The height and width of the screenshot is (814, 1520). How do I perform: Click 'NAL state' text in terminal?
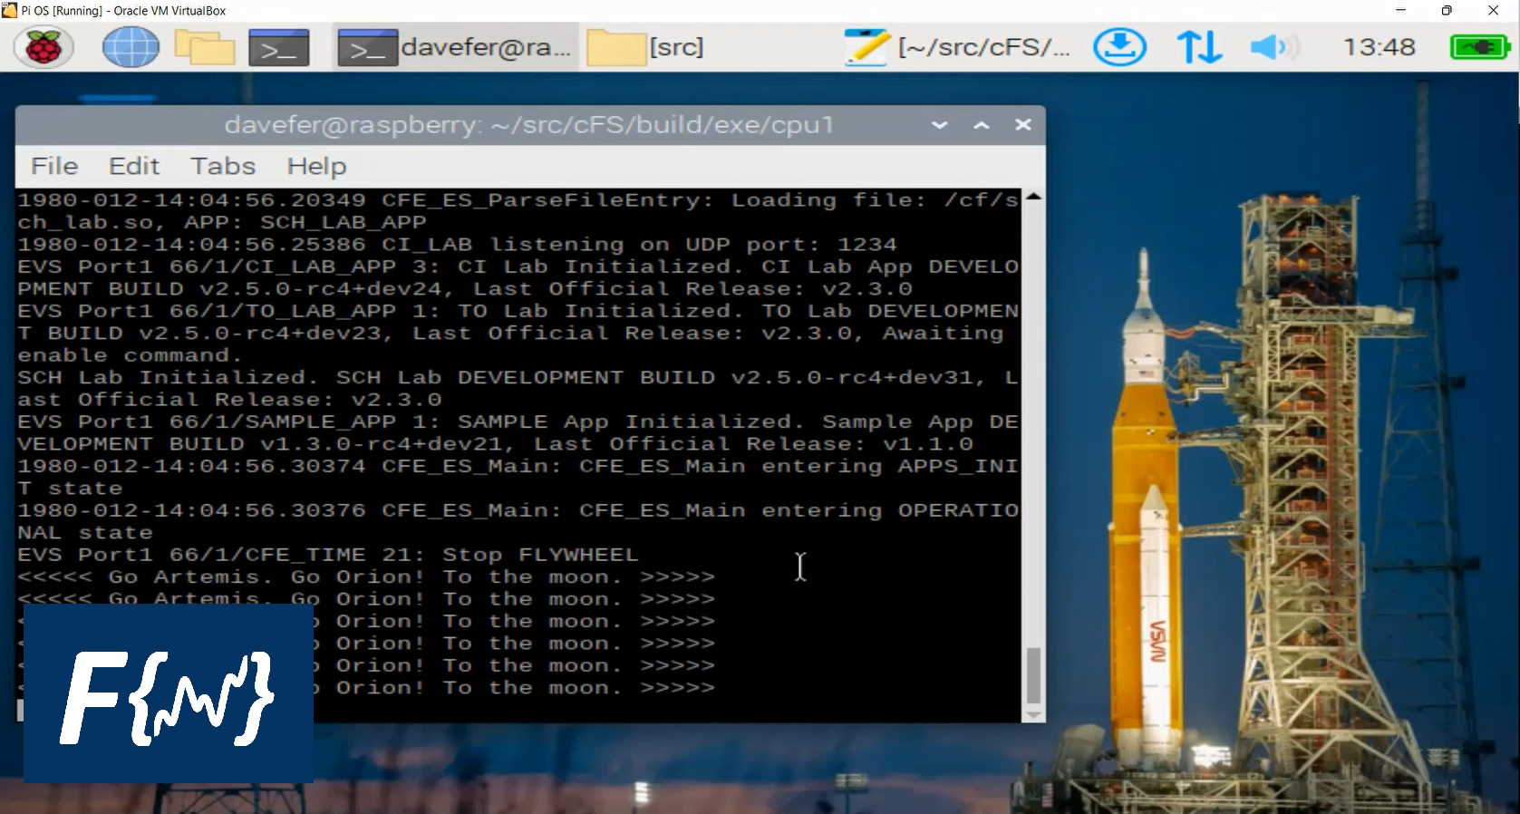pos(85,533)
